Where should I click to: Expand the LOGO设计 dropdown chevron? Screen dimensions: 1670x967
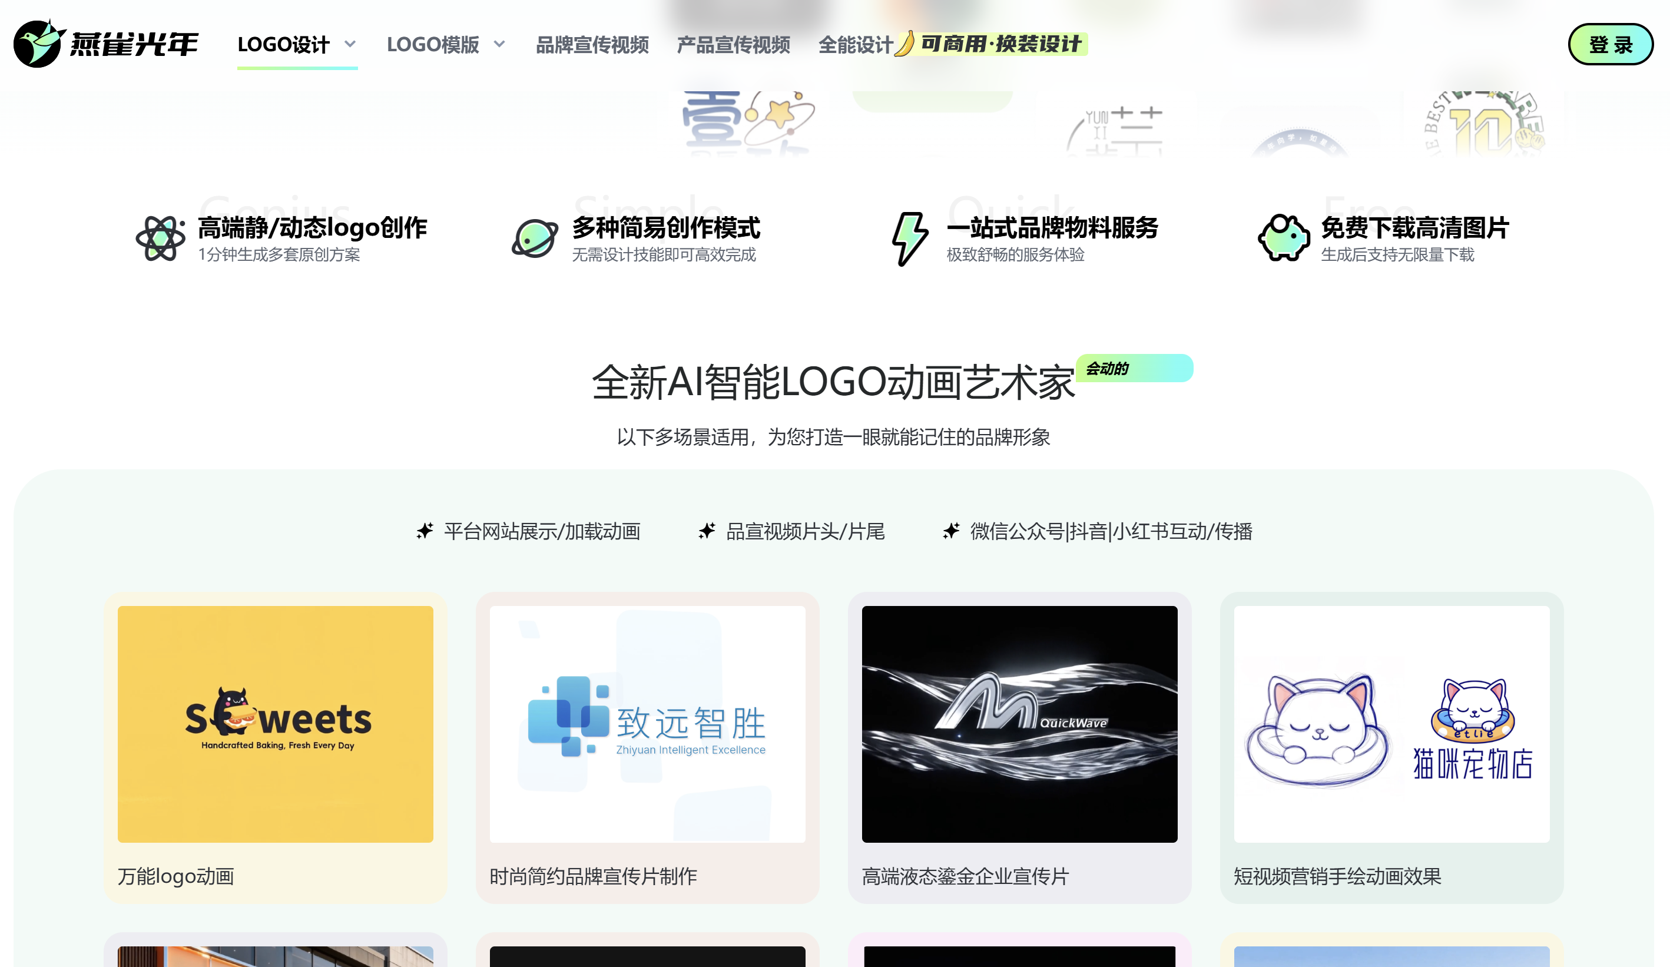point(350,44)
